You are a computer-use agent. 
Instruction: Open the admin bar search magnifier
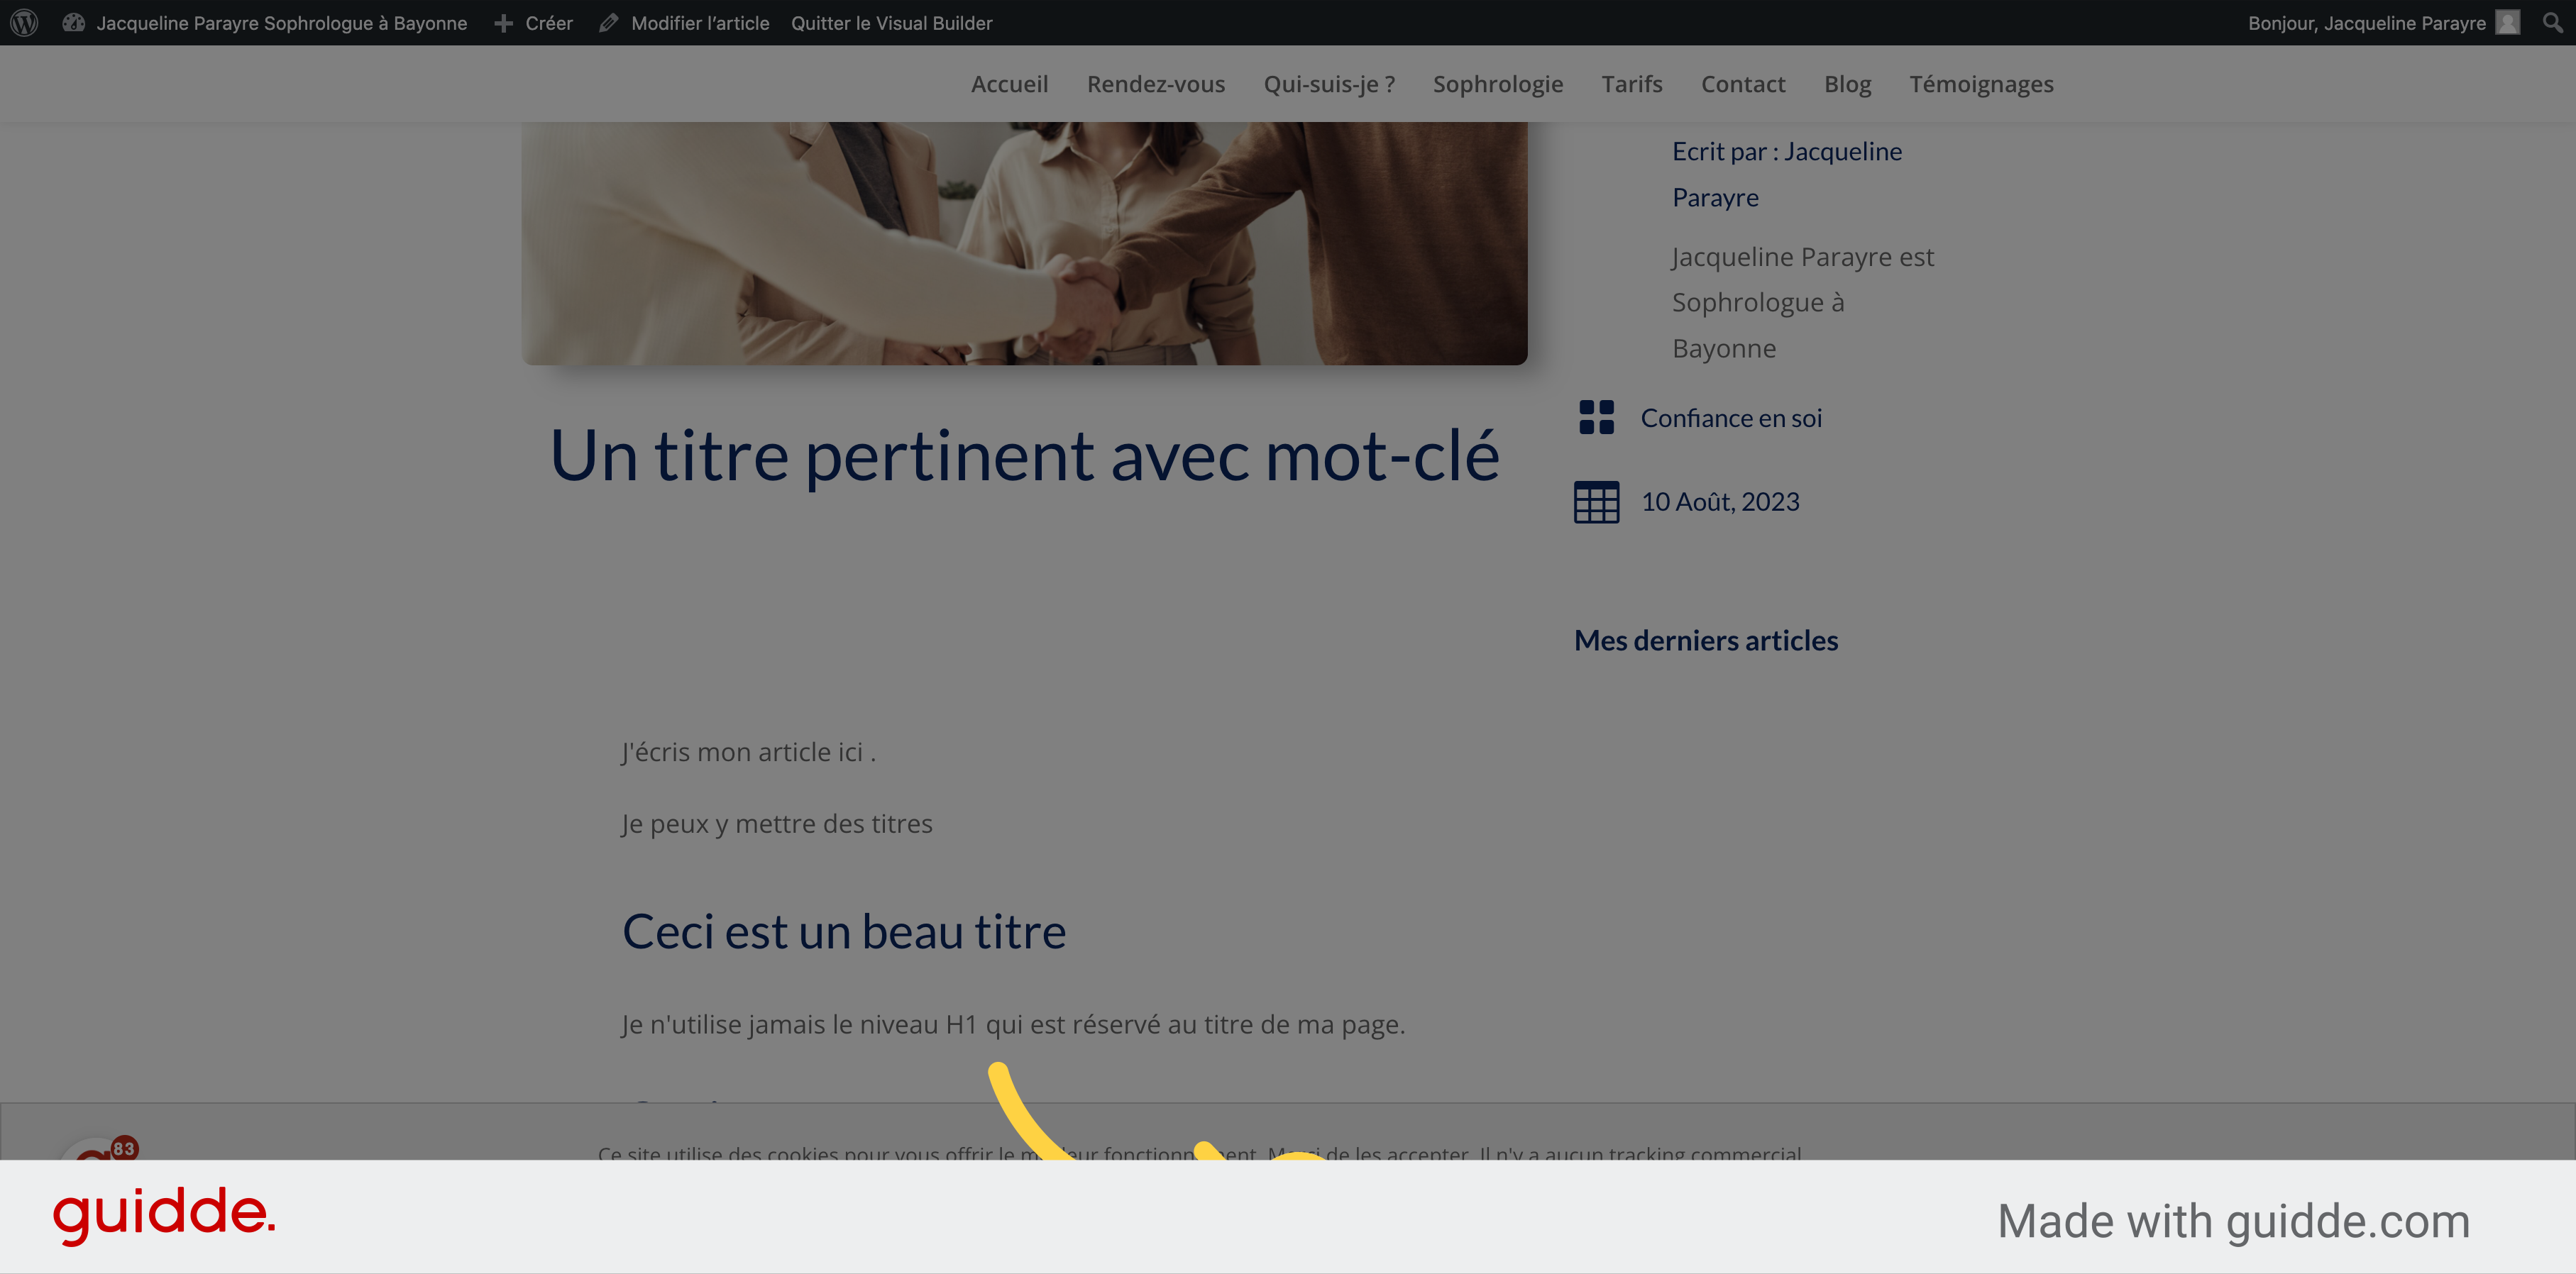click(x=2552, y=22)
